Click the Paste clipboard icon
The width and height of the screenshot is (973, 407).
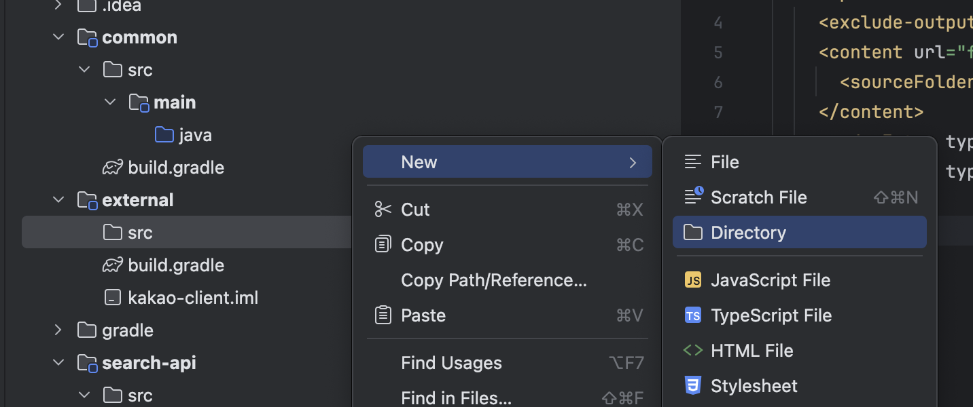383,315
